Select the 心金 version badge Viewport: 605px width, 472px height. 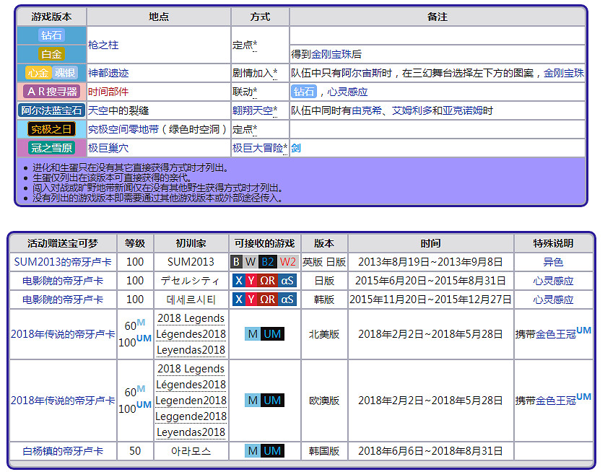[38, 73]
